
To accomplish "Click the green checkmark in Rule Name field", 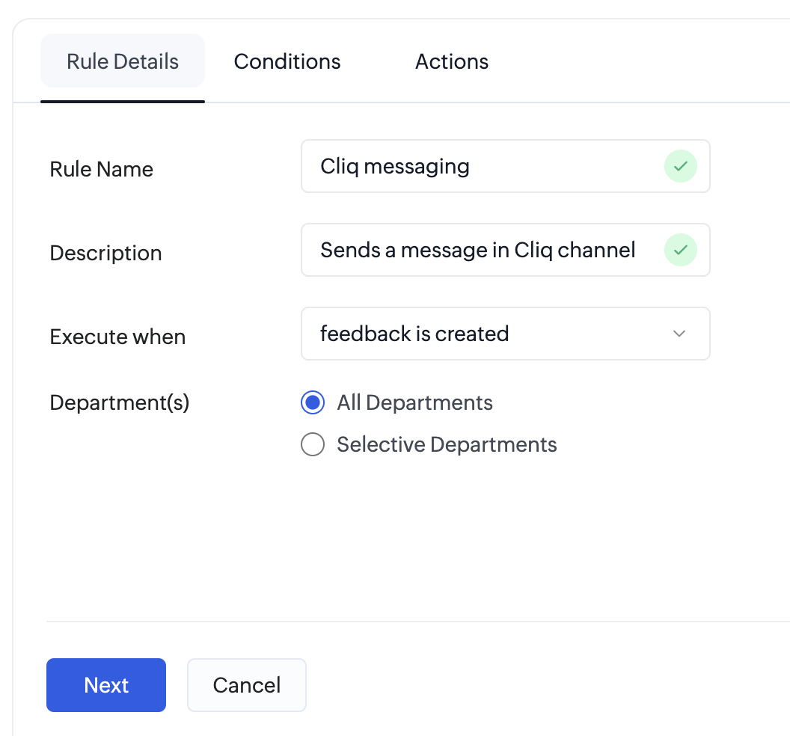I will click(680, 167).
